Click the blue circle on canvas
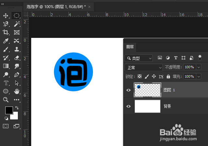Viewport: 208px width, 146px height. pyautogui.click(x=73, y=72)
